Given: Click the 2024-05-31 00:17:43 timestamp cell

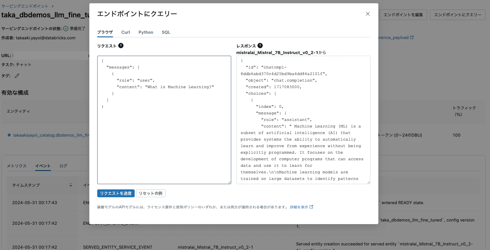Looking at the screenshot, I should 34,202.
